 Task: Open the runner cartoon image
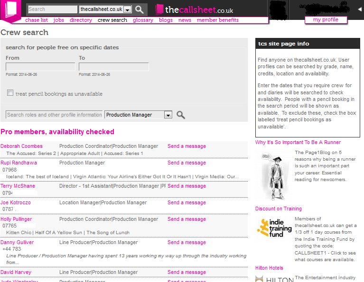click(x=274, y=175)
